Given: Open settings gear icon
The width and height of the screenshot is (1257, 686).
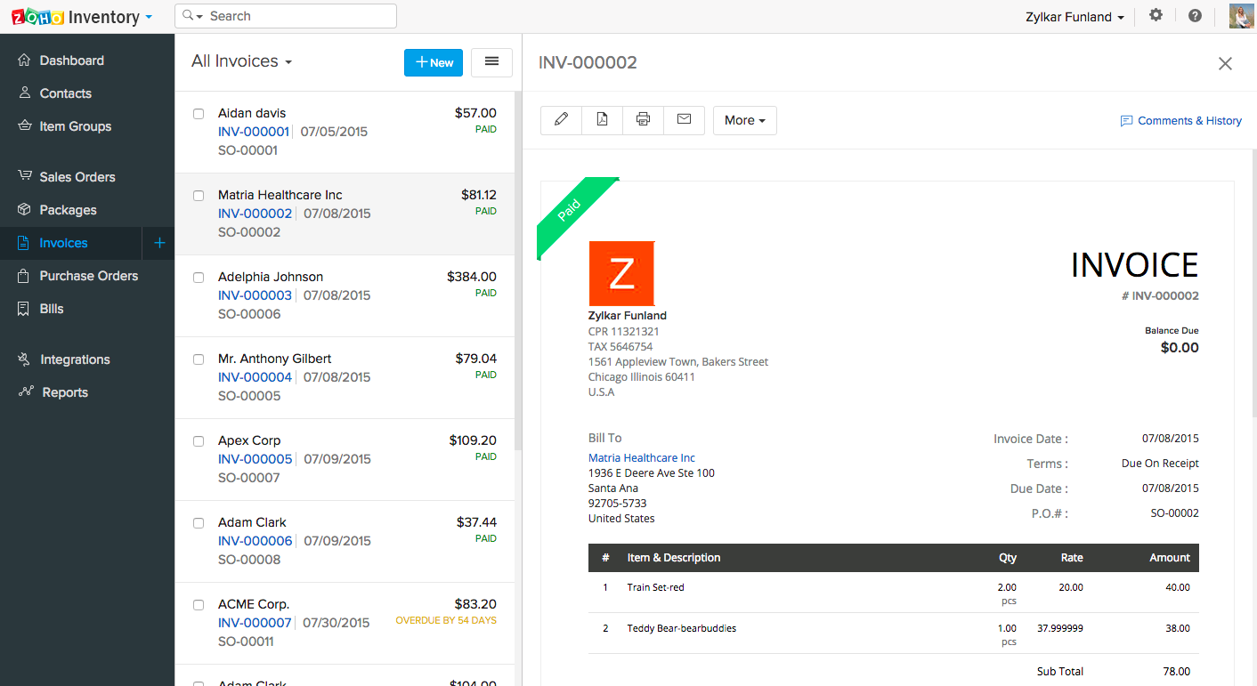Looking at the screenshot, I should (x=1156, y=16).
